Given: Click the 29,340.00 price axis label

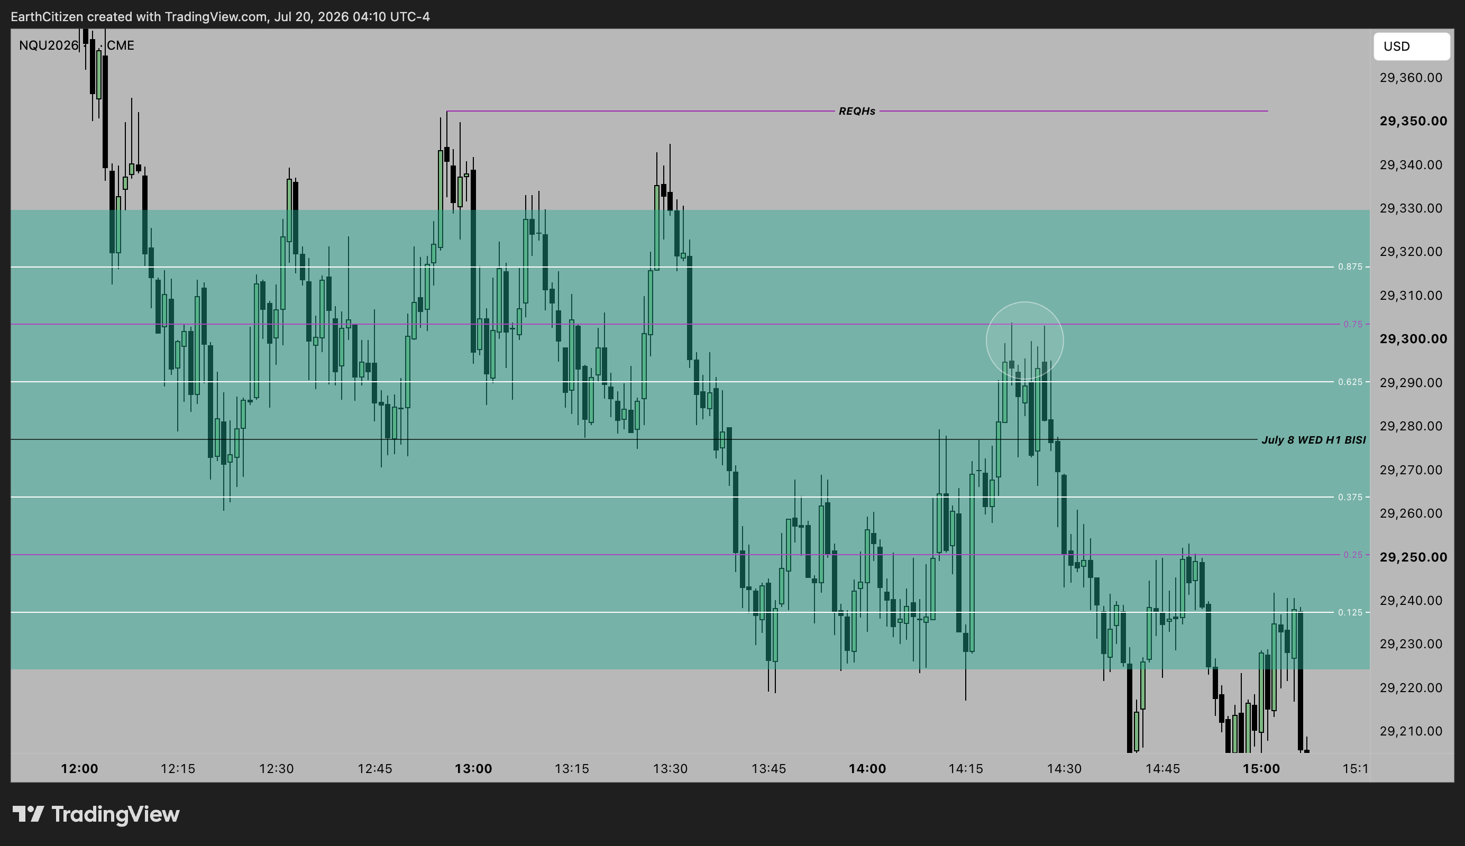Looking at the screenshot, I should [1411, 164].
